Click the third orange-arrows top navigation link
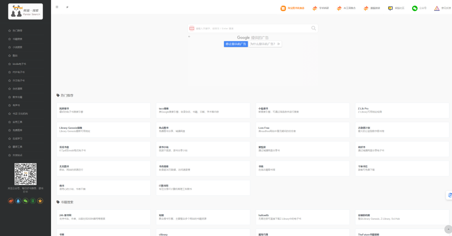 372,8
